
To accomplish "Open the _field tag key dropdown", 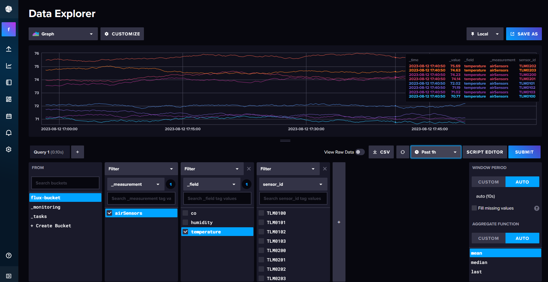I will [x=212, y=184].
